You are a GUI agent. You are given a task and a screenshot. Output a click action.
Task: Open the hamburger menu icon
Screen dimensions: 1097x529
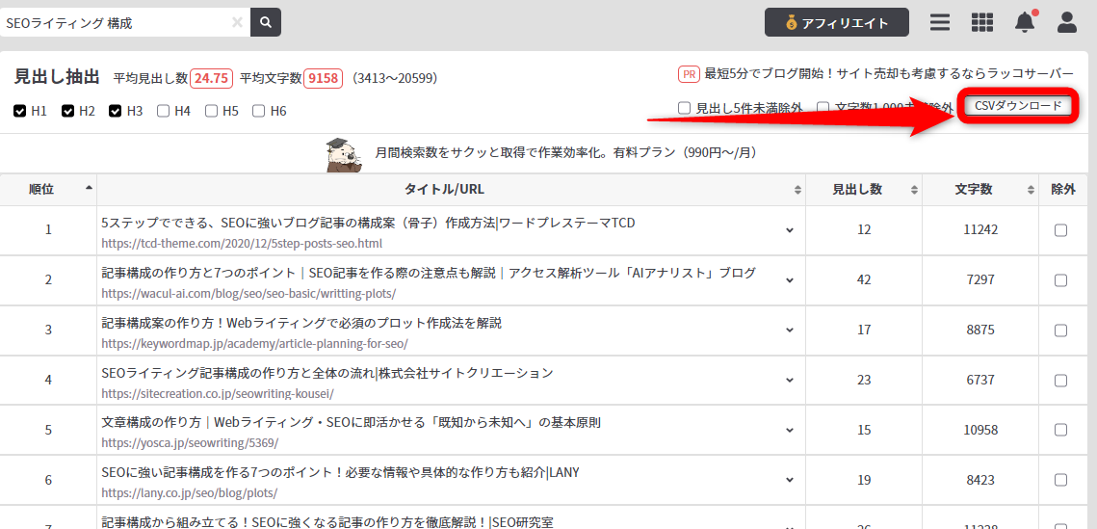(940, 22)
